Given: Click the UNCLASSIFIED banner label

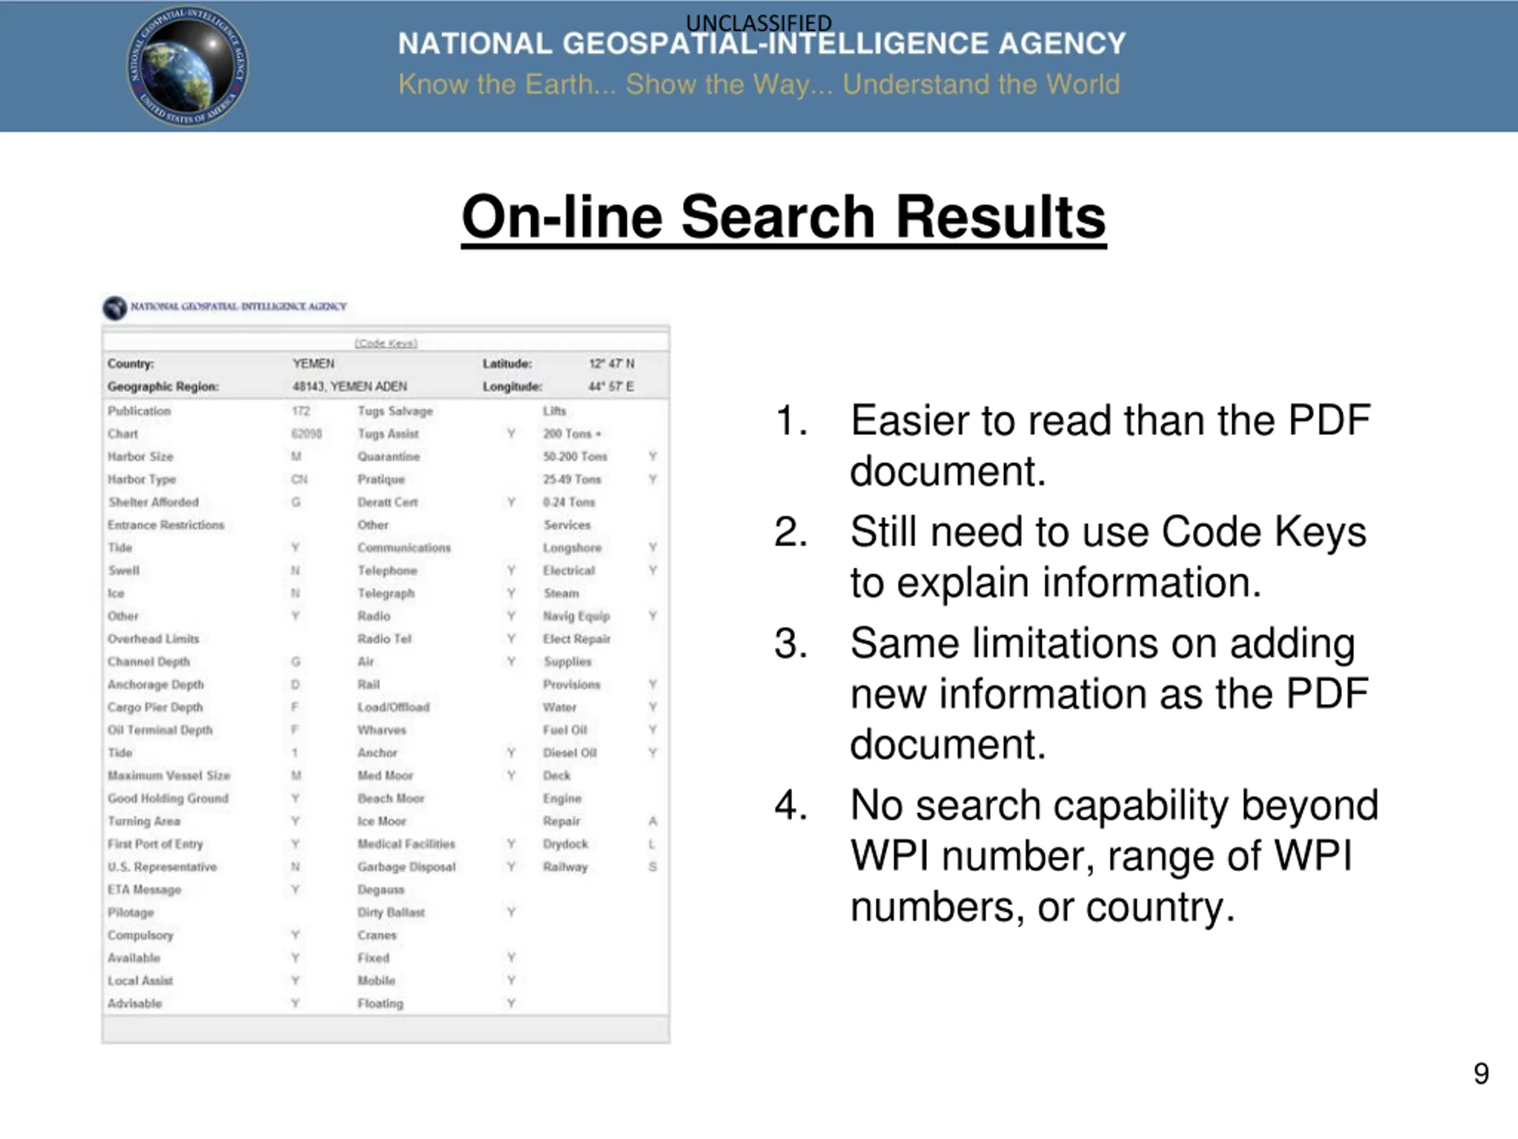Looking at the screenshot, I should (759, 23).
